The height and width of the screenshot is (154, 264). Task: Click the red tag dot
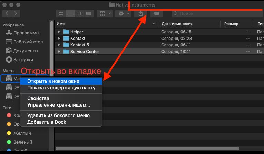9,115
